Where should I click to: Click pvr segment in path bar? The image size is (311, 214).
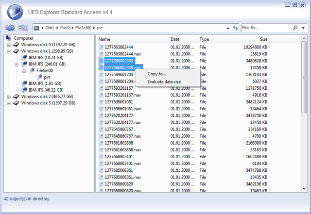click(100, 28)
